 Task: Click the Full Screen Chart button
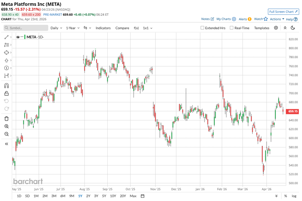click(x=283, y=12)
